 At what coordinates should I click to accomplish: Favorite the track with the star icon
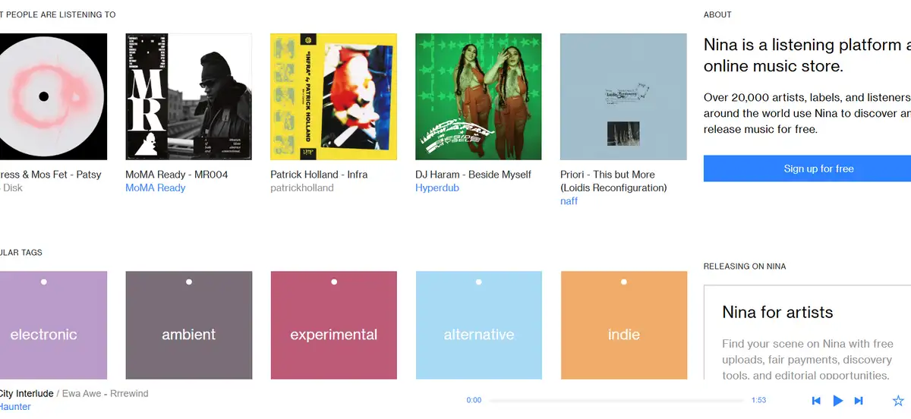898,400
